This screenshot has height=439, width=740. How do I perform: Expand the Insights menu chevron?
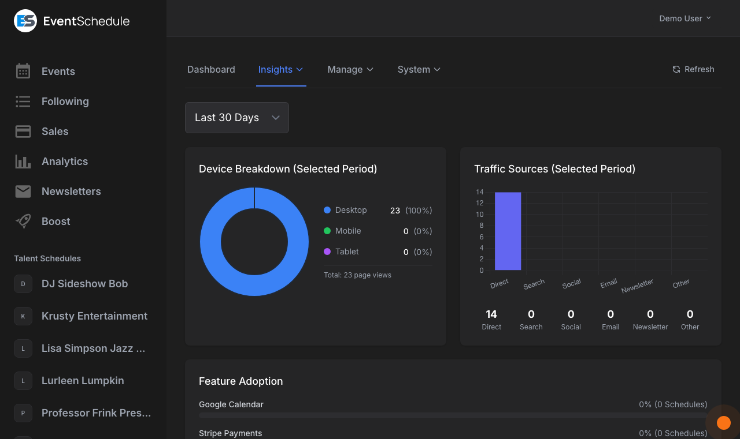coord(299,69)
